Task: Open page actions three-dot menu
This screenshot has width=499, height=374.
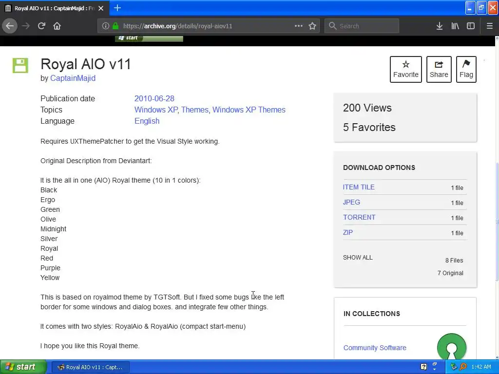Action: 299,26
